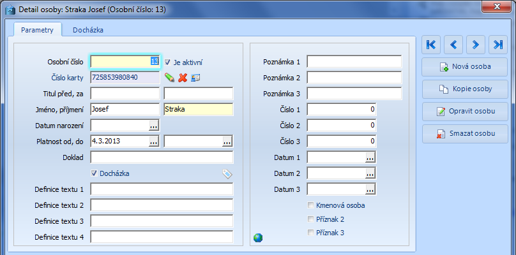Open date picker for Datum 1

tap(370, 157)
